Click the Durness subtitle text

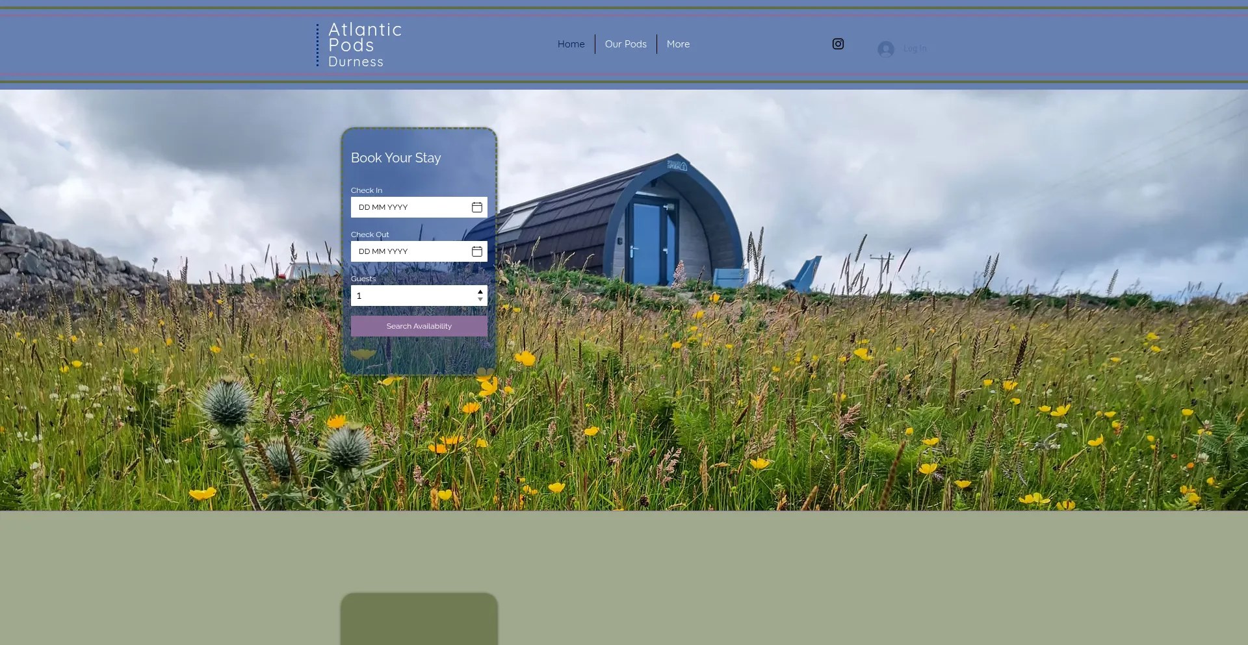pyautogui.click(x=356, y=62)
